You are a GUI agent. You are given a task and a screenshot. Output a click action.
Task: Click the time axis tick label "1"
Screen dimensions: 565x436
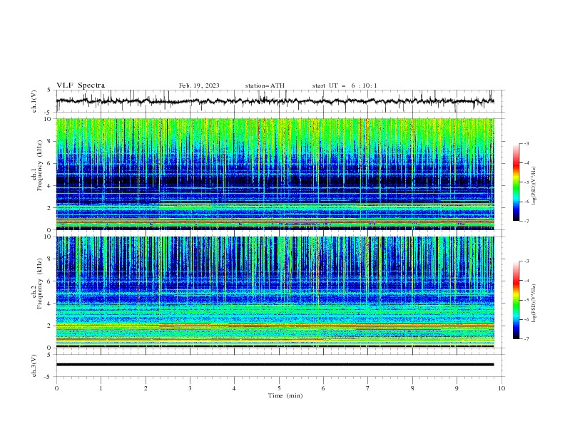pos(101,388)
